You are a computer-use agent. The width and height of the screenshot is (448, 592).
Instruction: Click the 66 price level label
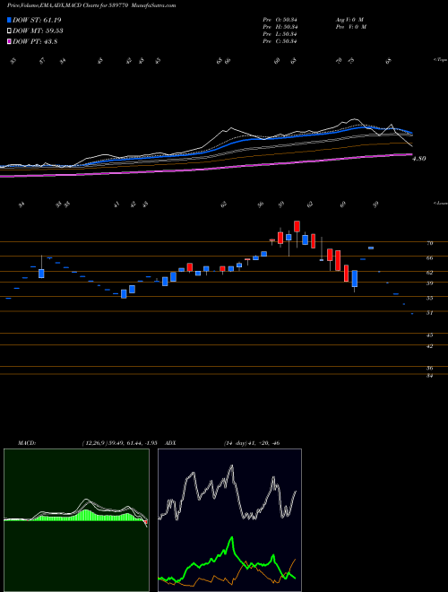click(x=429, y=258)
